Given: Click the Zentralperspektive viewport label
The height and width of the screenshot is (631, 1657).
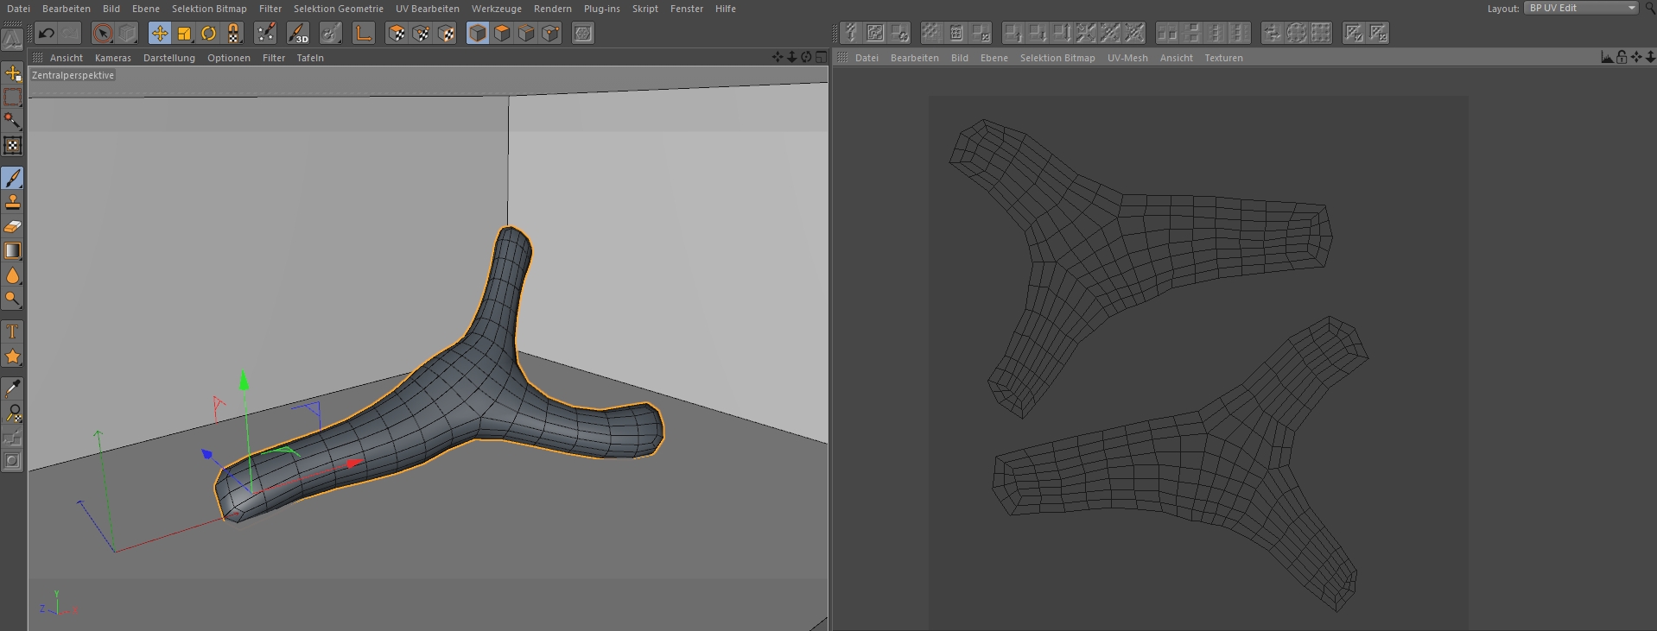Looking at the screenshot, I should pyautogui.click(x=73, y=75).
